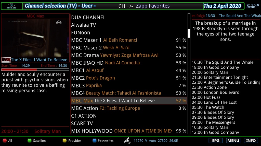
Task: Select SCARE TV channel
Action: tap(129, 123)
